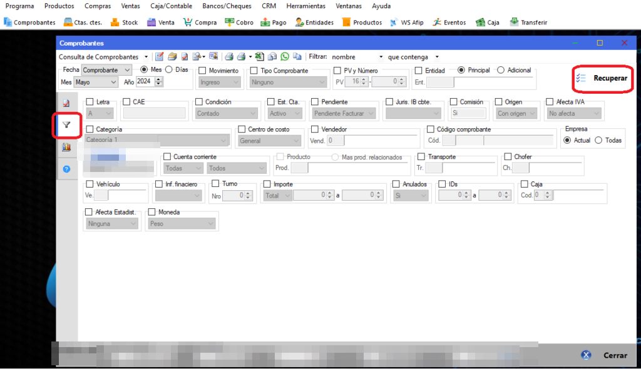This screenshot has height=369, width=641.
Task: Check the Vendedor filter checkbox
Action: tap(314, 129)
